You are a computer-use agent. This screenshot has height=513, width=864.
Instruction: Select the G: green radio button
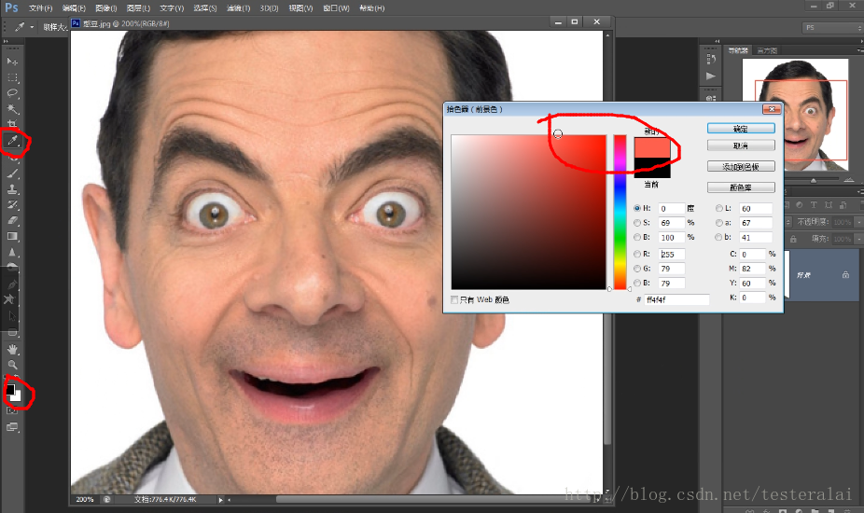(x=637, y=269)
